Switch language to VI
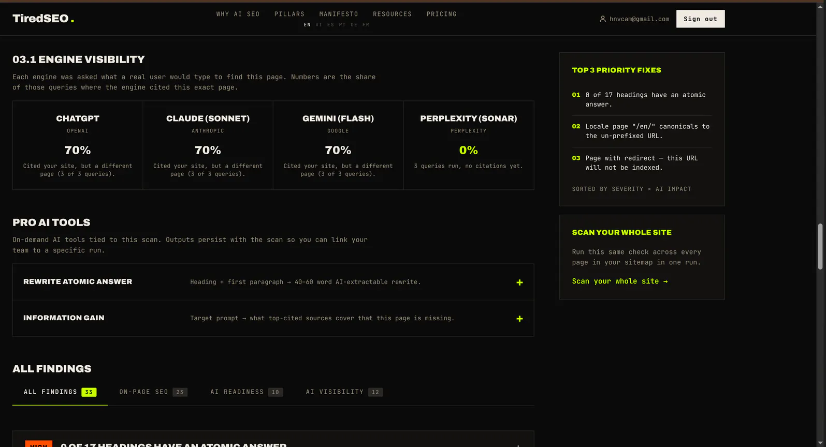 click(318, 25)
